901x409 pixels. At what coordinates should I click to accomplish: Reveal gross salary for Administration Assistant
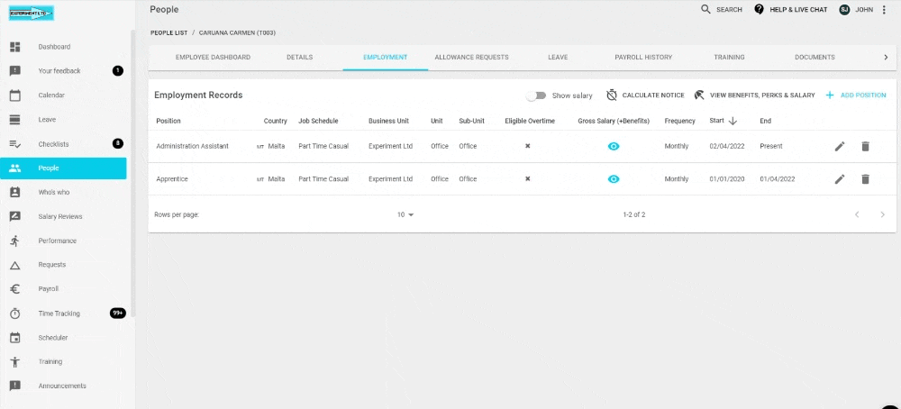[x=613, y=147]
